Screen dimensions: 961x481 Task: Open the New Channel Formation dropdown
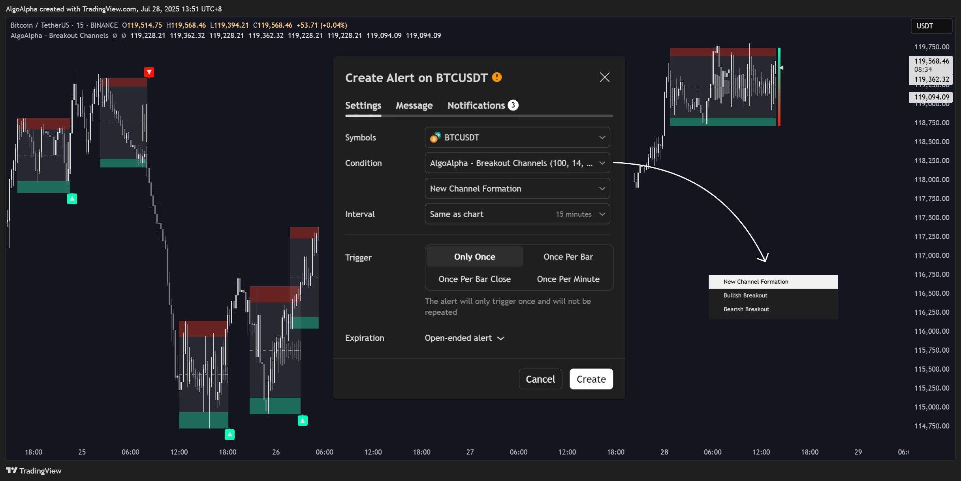coord(517,189)
